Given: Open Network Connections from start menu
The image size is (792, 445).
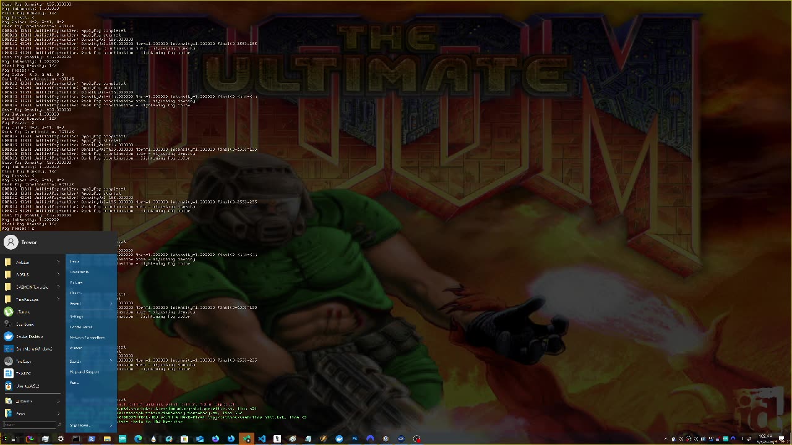Looking at the screenshot, I should pos(87,337).
